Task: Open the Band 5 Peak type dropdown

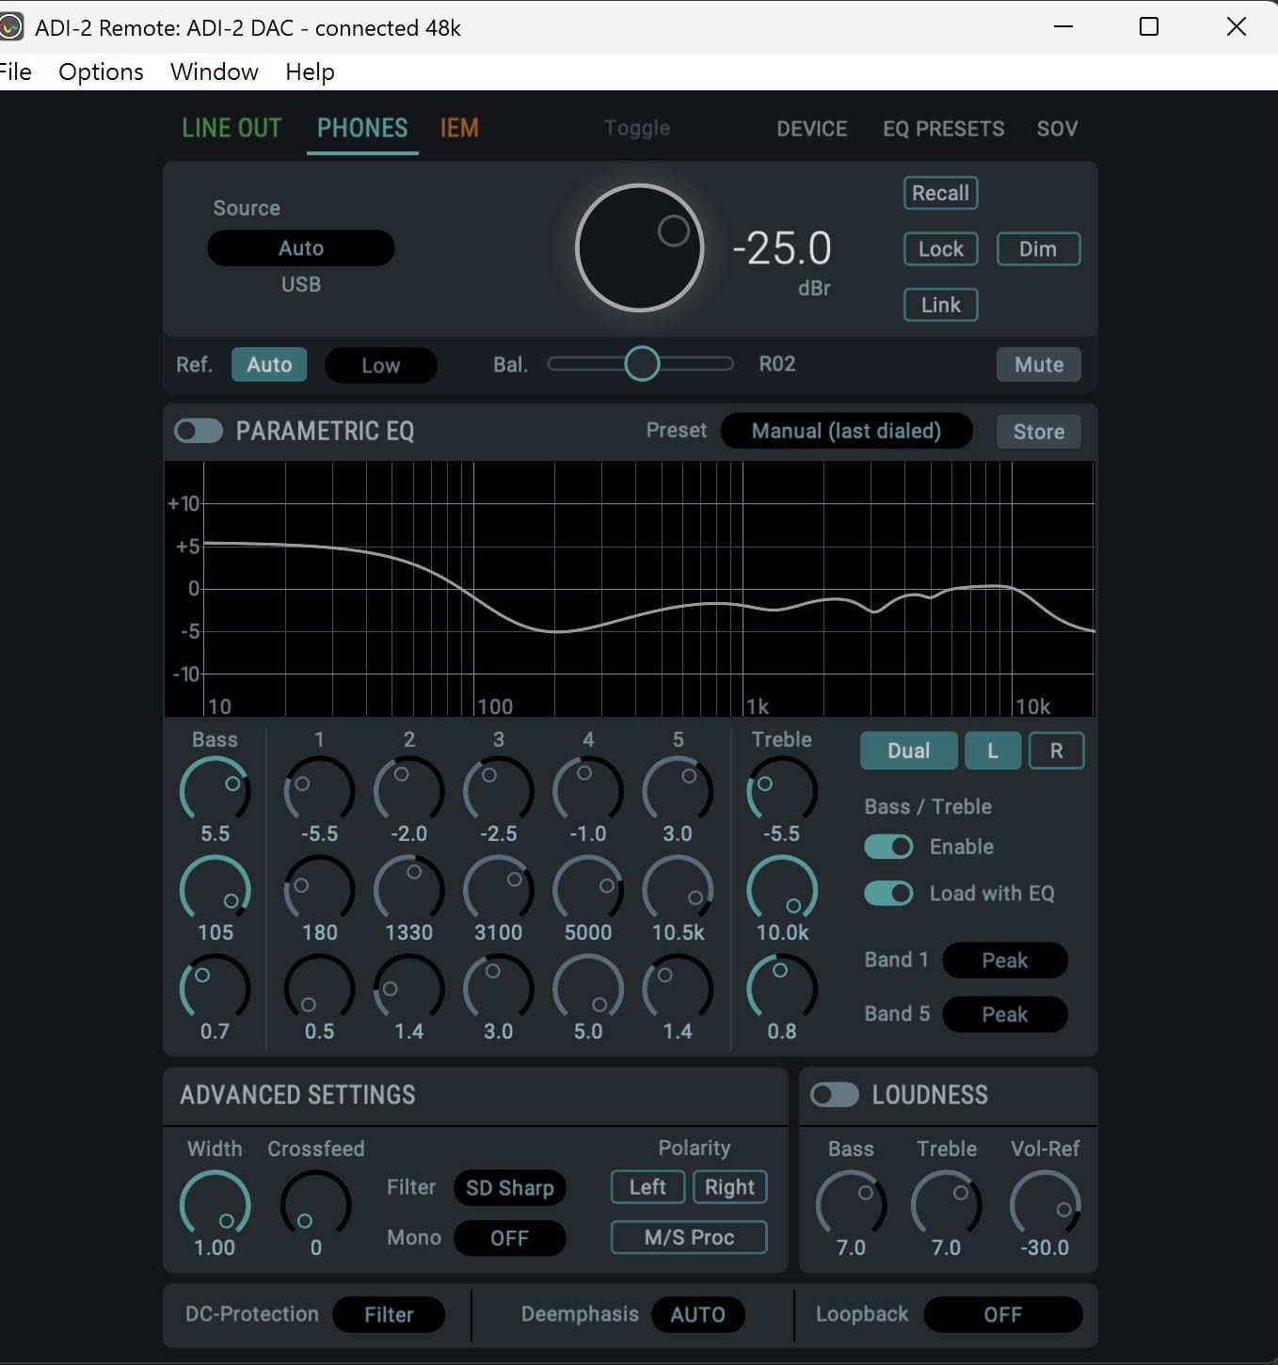Action: click(x=1005, y=1015)
